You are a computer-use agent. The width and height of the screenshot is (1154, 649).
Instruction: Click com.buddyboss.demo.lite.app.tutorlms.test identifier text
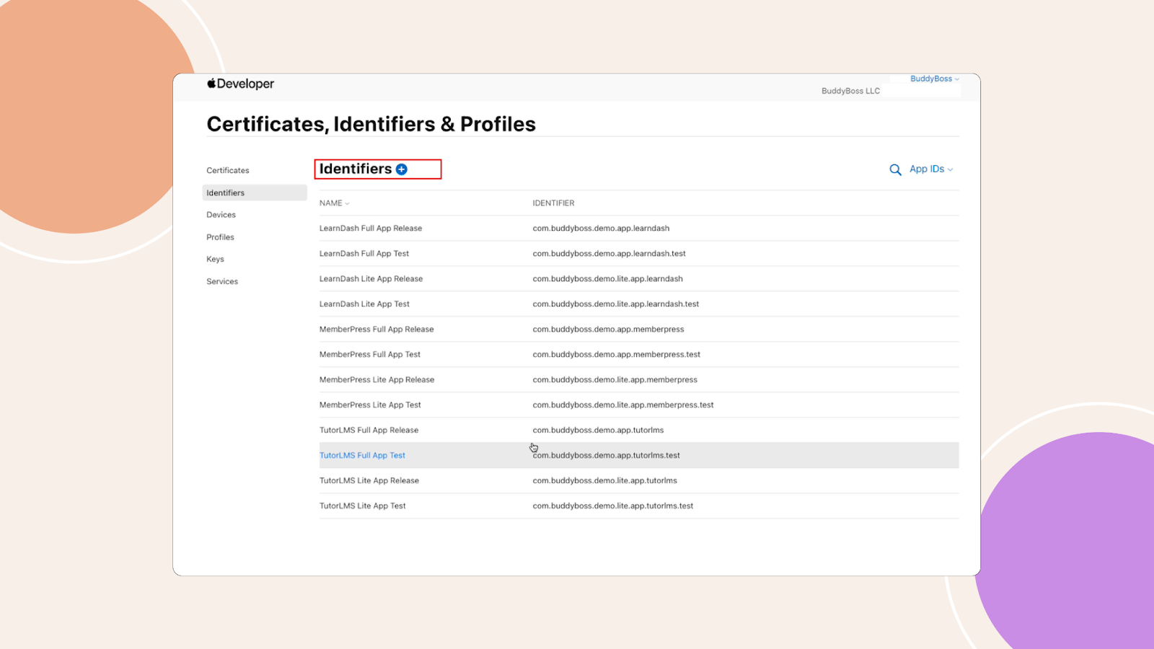tap(613, 506)
